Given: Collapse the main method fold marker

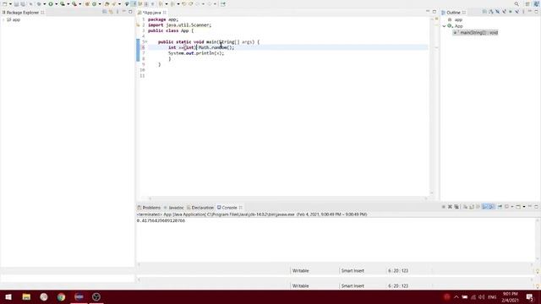Looking at the screenshot, I should click(x=146, y=41).
